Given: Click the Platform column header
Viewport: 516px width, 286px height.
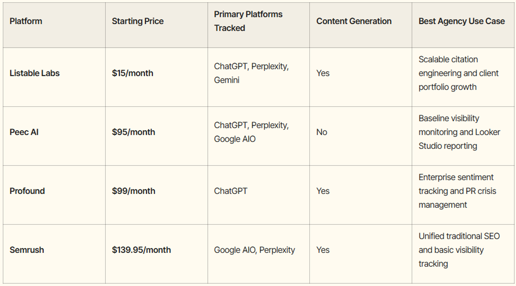Looking at the screenshot, I should click(x=26, y=21).
